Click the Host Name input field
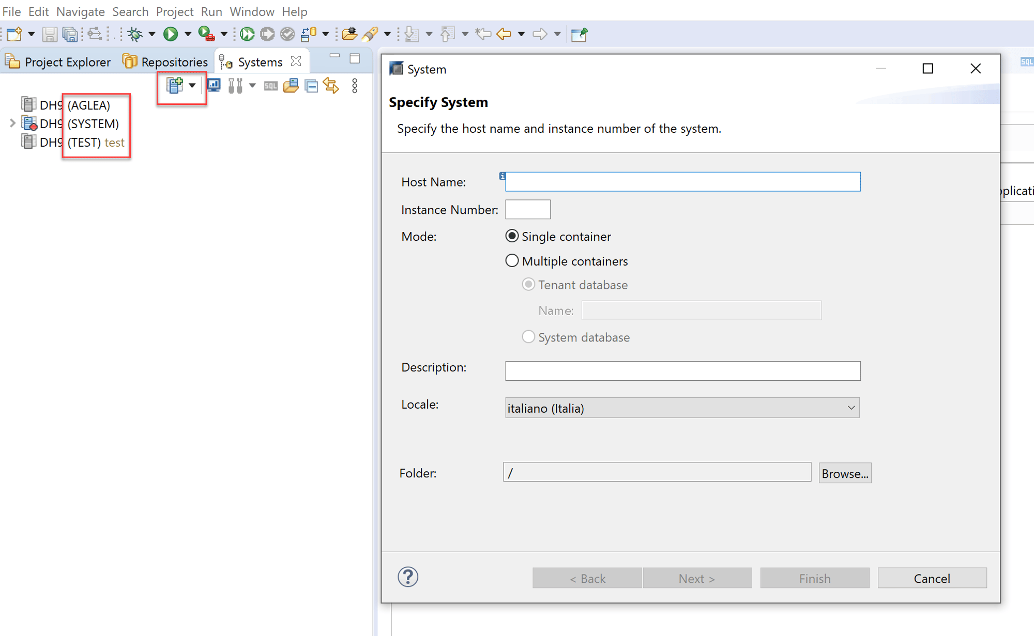Viewport: 1034px width, 636px height. point(682,182)
